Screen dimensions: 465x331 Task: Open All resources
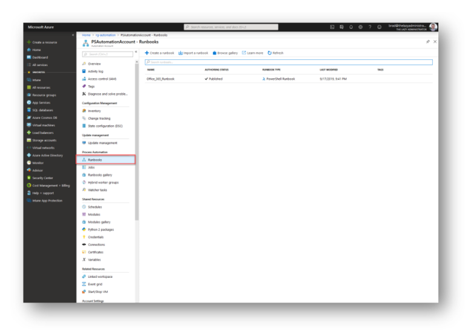(39, 87)
